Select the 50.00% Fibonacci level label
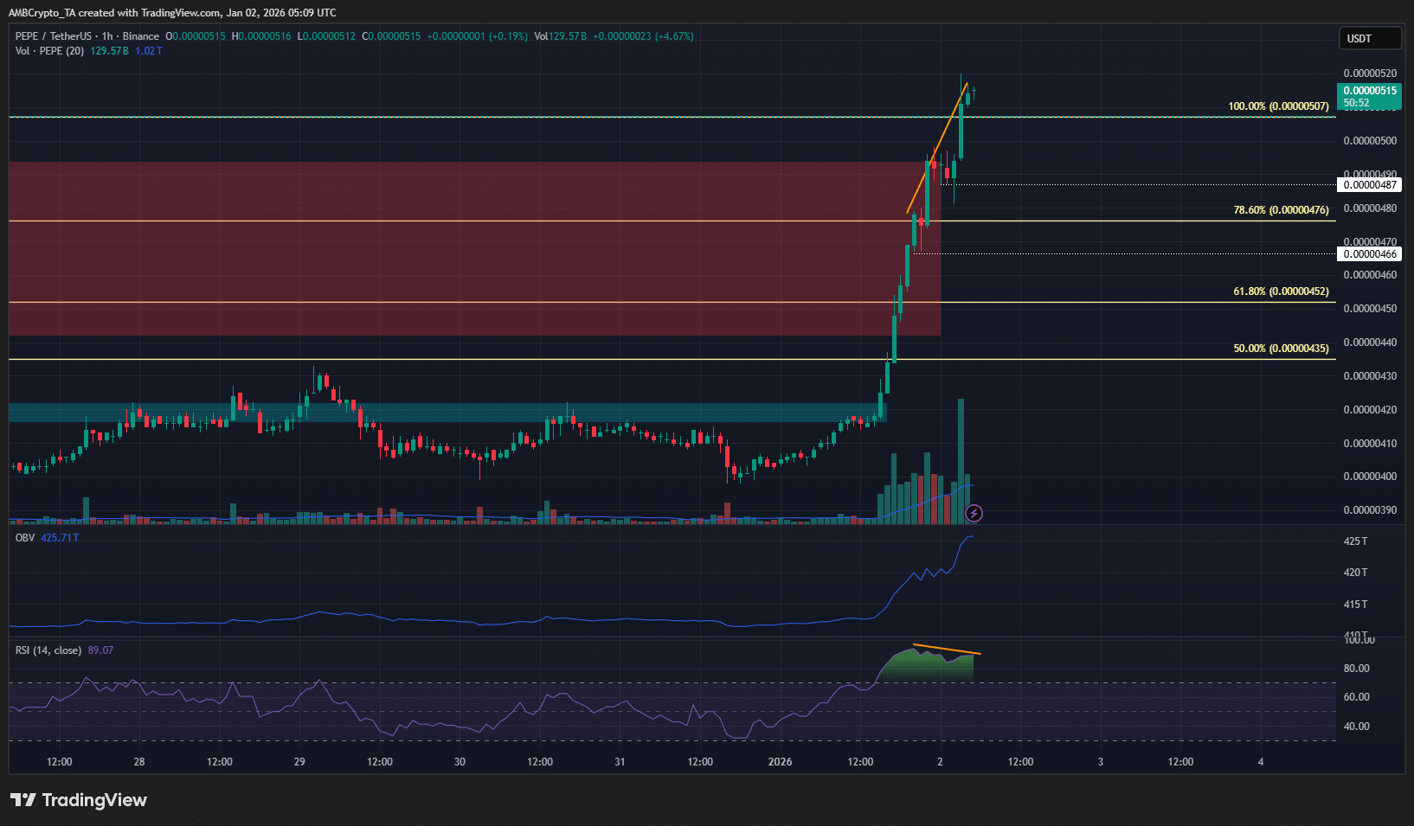Image resolution: width=1414 pixels, height=826 pixels. coord(1280,349)
